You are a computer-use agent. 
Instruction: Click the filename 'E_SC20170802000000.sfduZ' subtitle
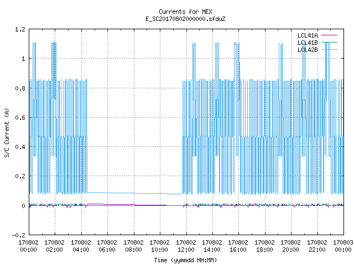[185, 19]
